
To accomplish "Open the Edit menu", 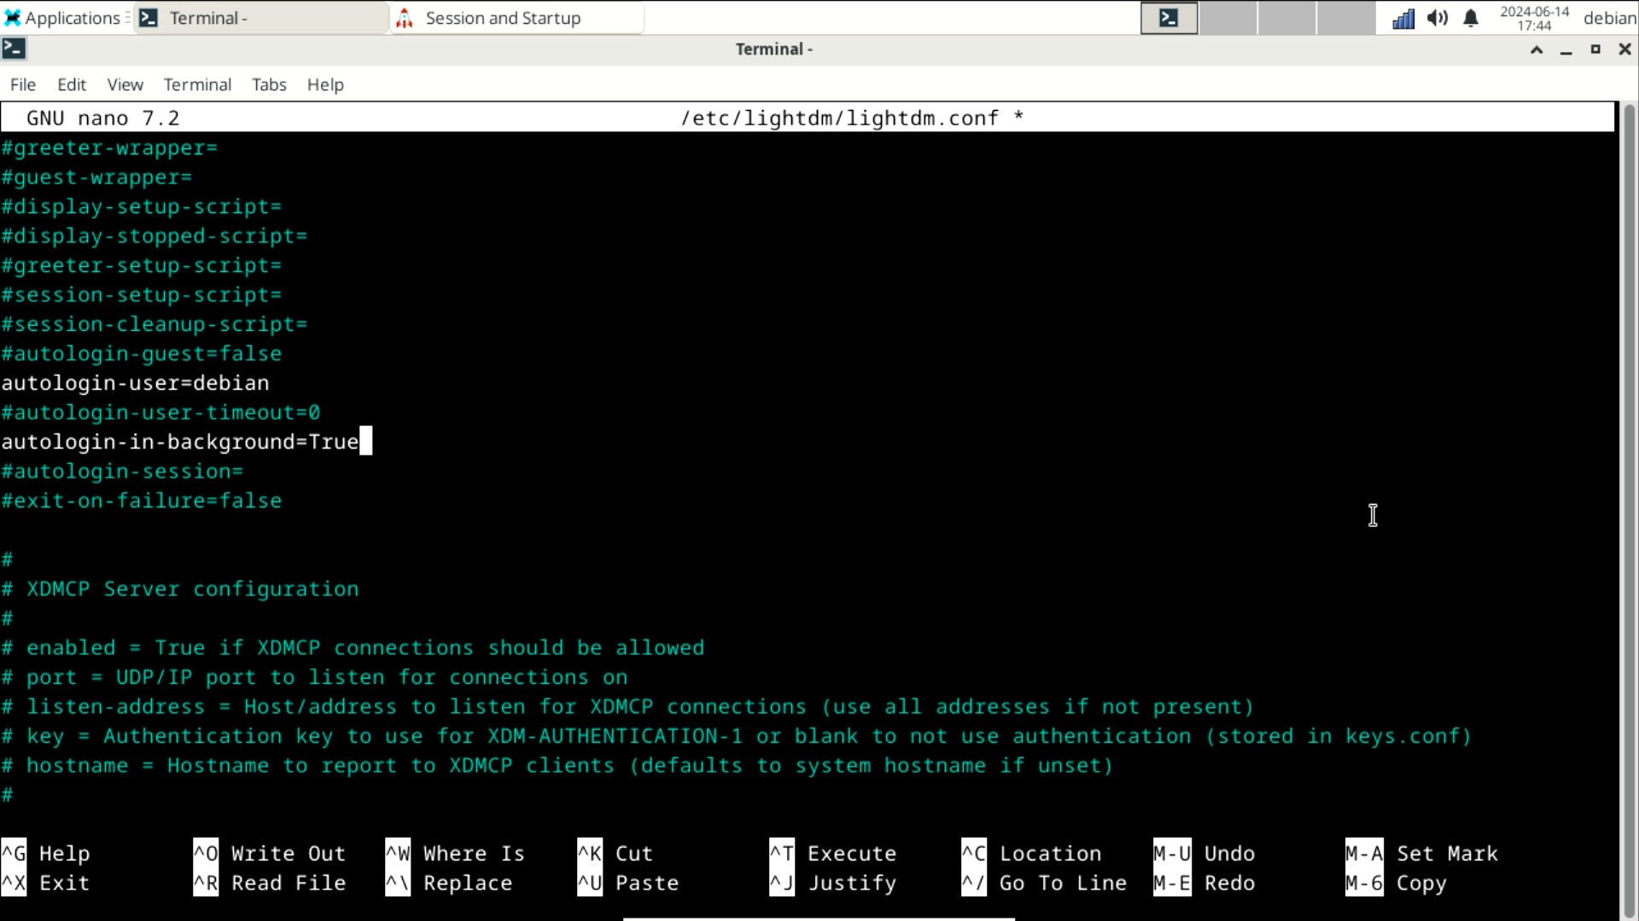I will pos(72,84).
